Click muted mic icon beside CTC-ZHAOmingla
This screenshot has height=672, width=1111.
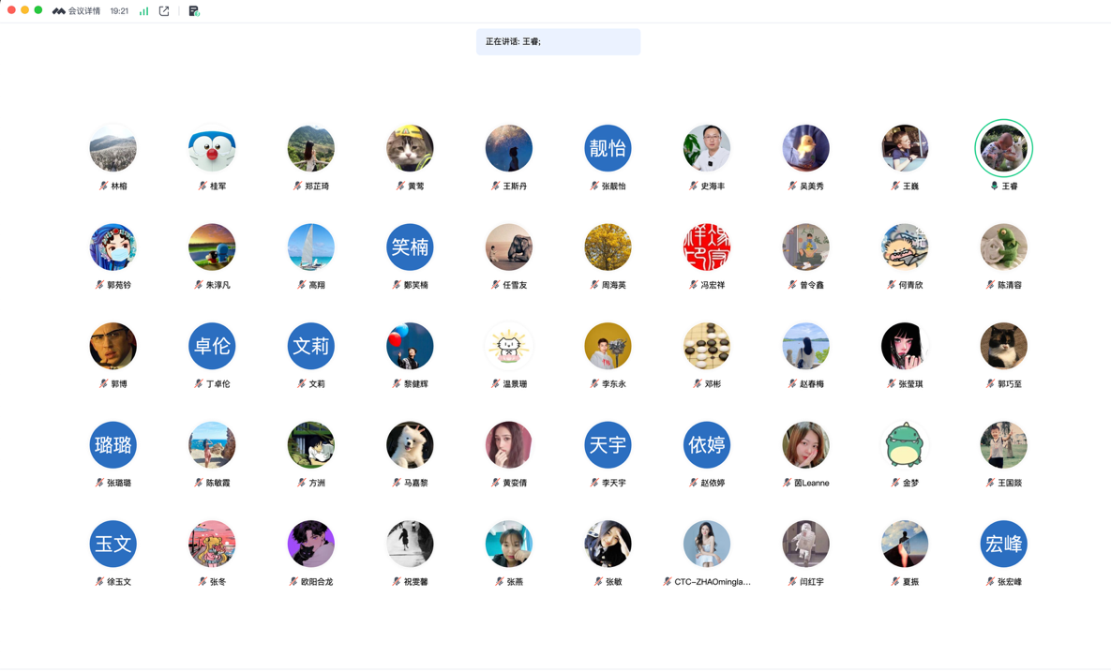click(x=667, y=582)
